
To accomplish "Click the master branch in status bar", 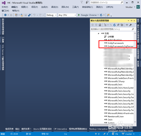I will click(x=128, y=134).
